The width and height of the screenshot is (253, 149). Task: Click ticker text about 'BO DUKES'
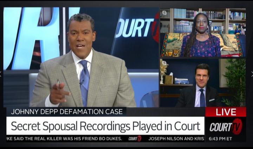(64, 139)
